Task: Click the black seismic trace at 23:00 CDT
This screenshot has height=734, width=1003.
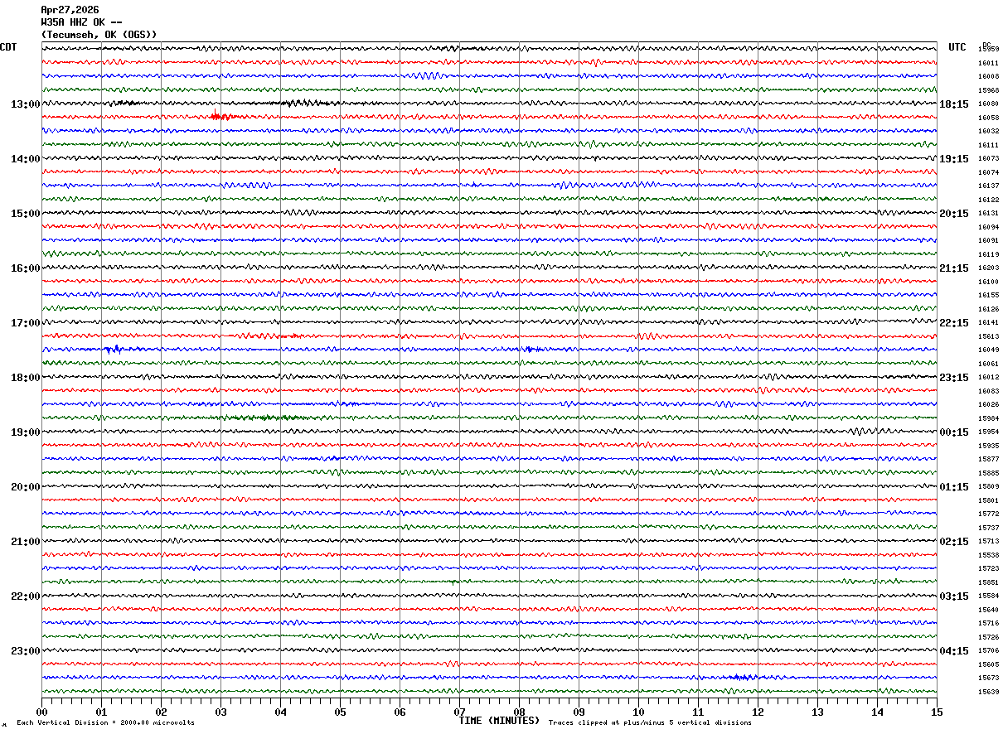Action: coord(489,650)
